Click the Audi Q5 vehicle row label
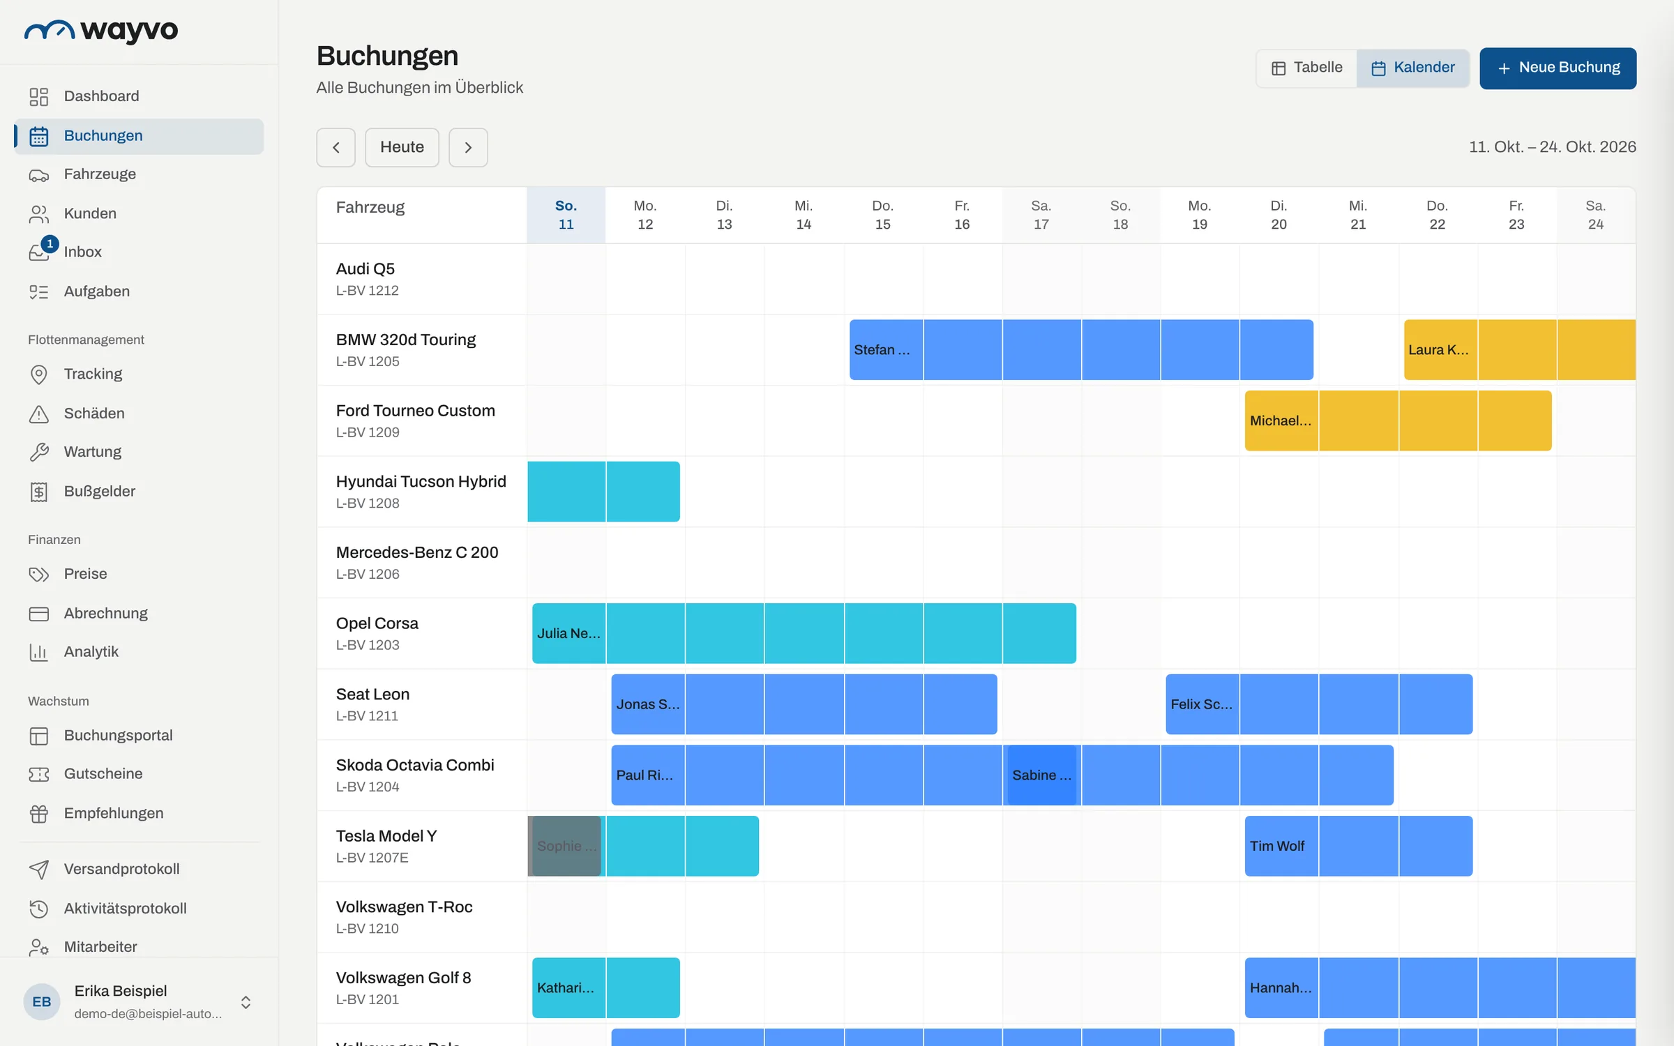Image resolution: width=1674 pixels, height=1046 pixels. pyautogui.click(x=422, y=279)
